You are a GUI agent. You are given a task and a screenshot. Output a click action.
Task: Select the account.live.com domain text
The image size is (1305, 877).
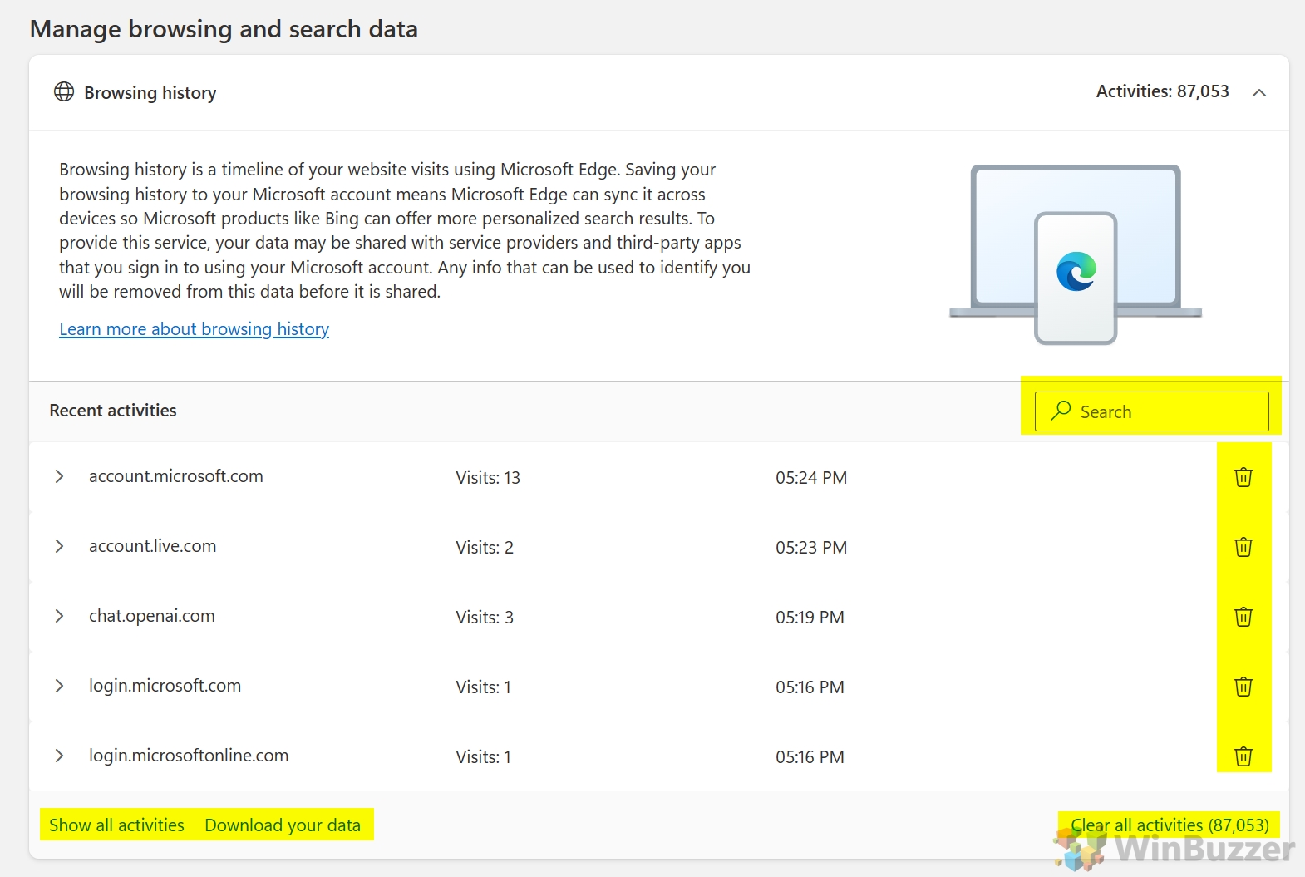(153, 546)
